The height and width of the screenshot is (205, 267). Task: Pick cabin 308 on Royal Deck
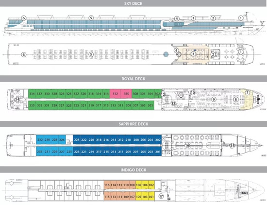[x=135, y=94]
